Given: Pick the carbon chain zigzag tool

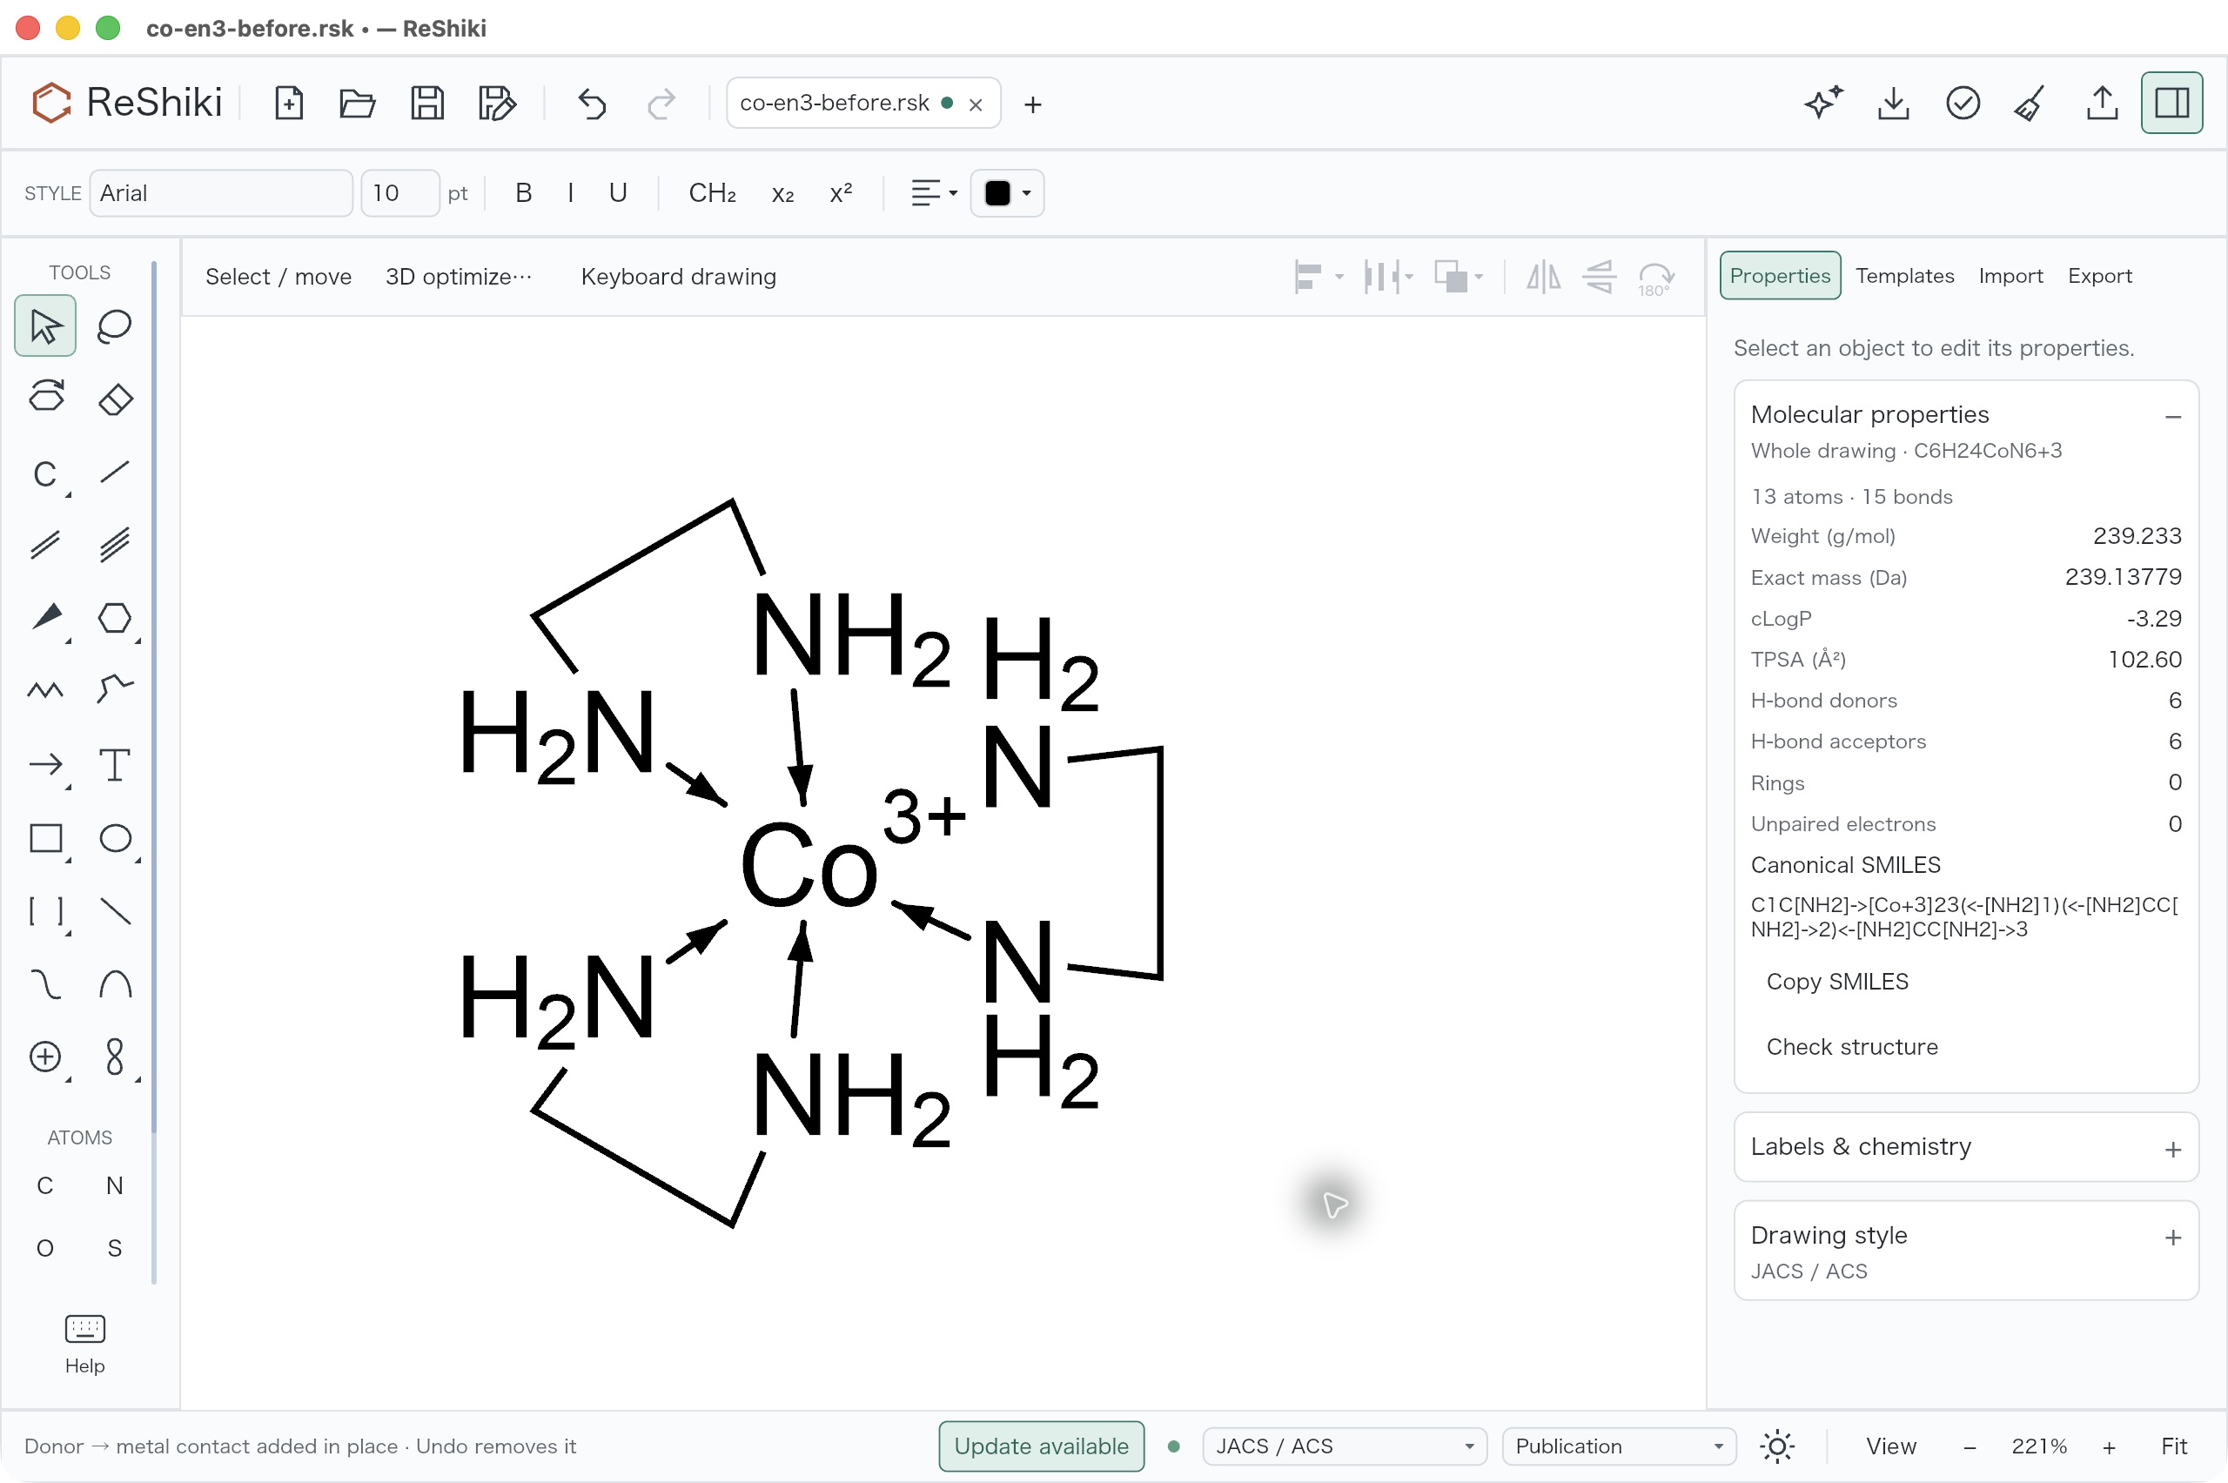Looking at the screenshot, I should pyautogui.click(x=45, y=690).
